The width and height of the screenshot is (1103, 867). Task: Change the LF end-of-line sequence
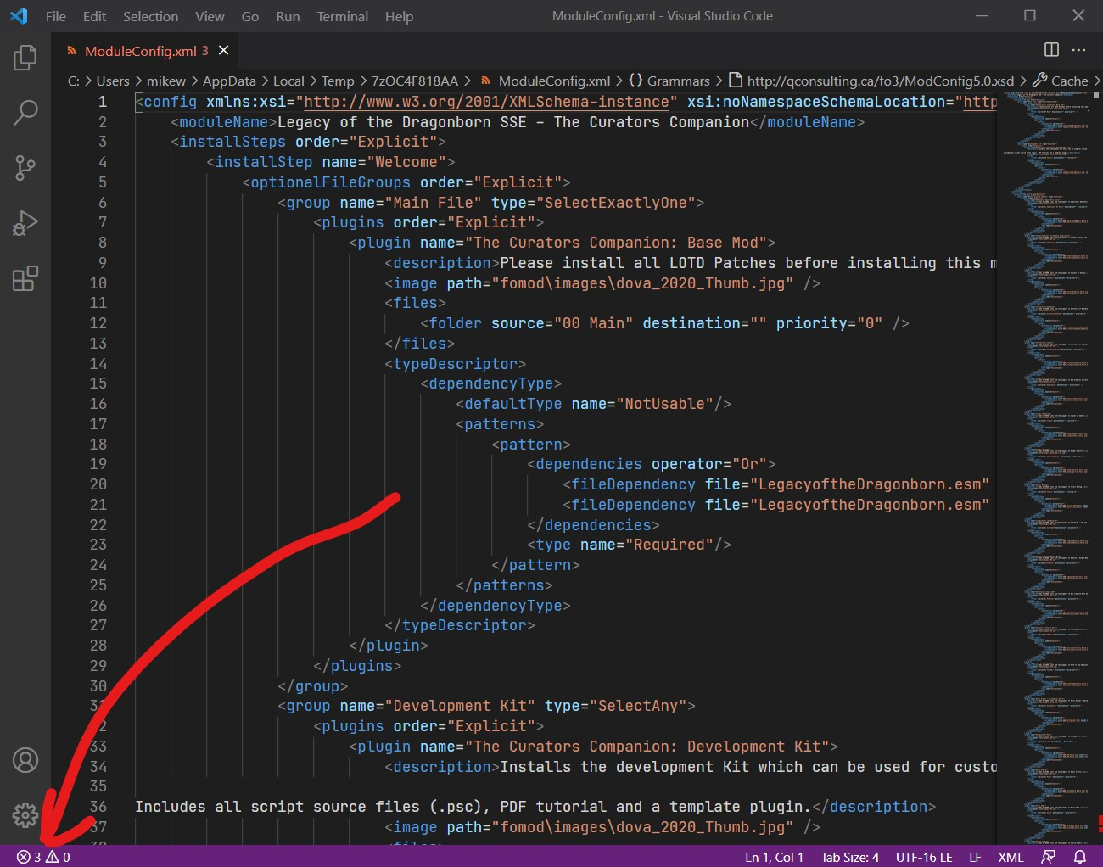[975, 857]
